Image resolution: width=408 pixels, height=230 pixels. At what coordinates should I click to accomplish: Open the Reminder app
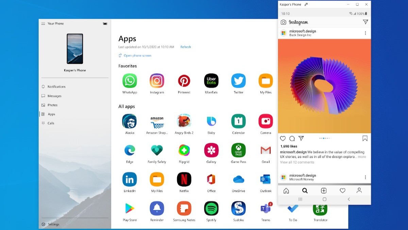click(157, 208)
